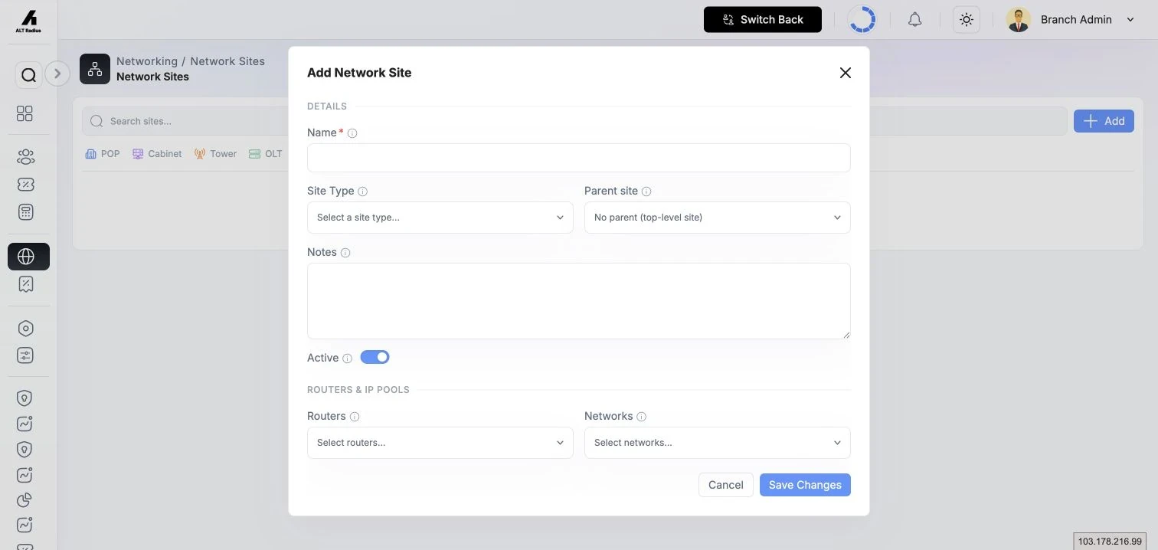This screenshot has width=1158, height=550.
Task: Filter sites by Tower type
Action: pos(215,154)
